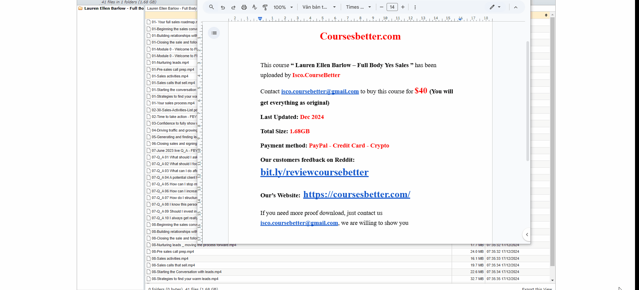Switch editing mode via the pencil dropdown

pos(495,7)
